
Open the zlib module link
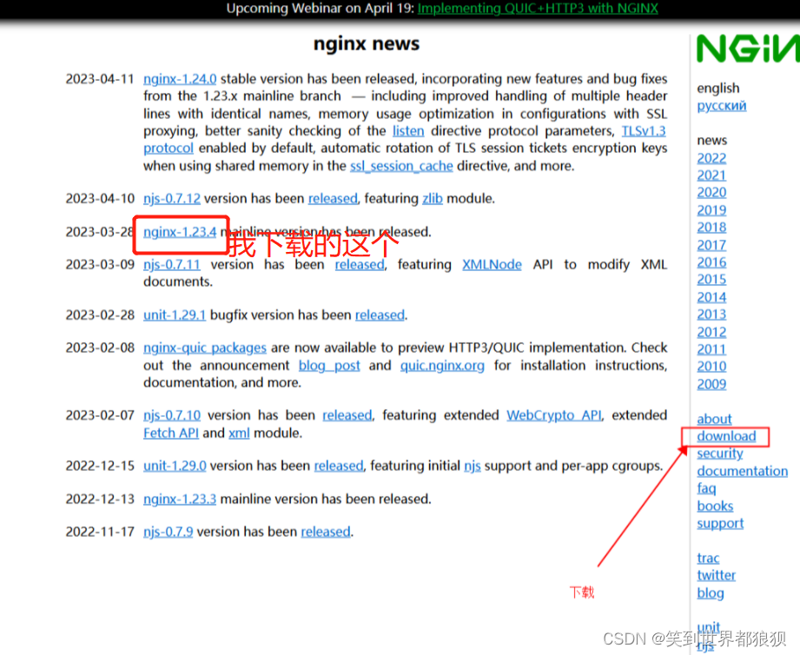coord(433,198)
